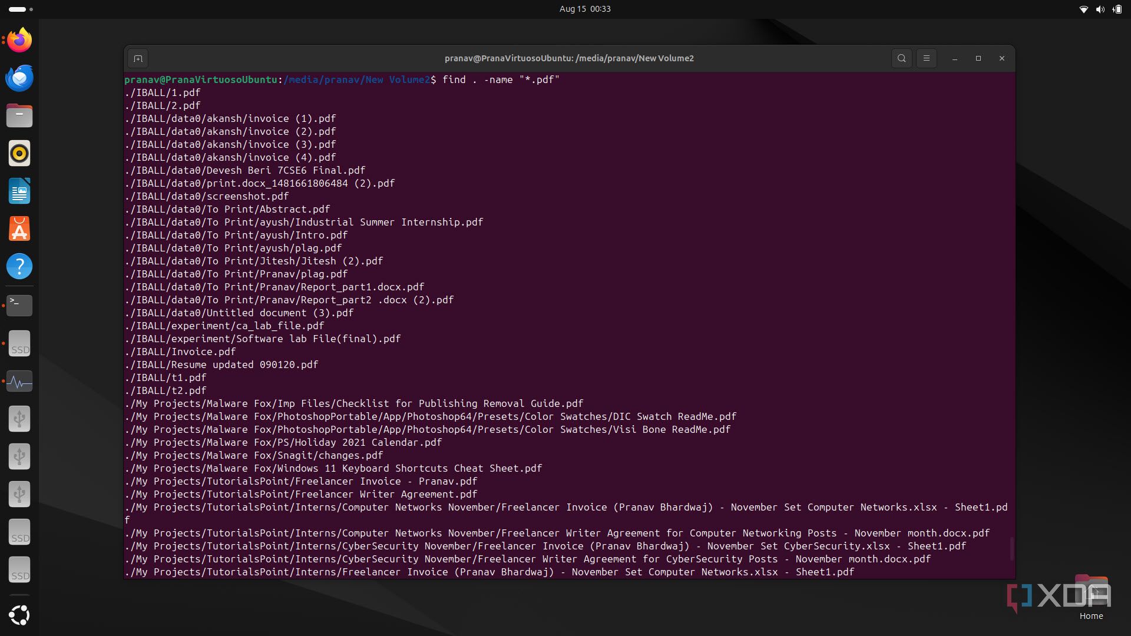Viewport: 1131px width, 636px height.
Task: Select the Terminal icon in dock
Action: point(19,305)
